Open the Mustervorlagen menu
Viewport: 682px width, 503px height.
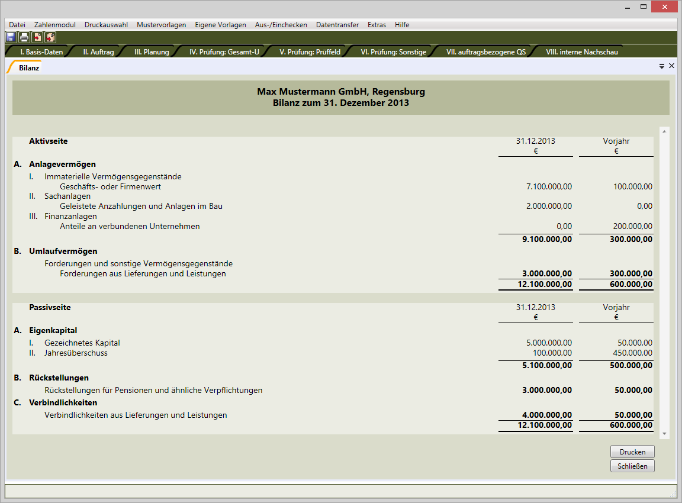click(161, 25)
